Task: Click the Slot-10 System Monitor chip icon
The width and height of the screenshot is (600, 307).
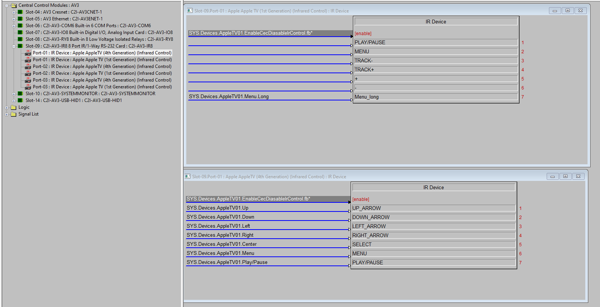Action: (20, 94)
